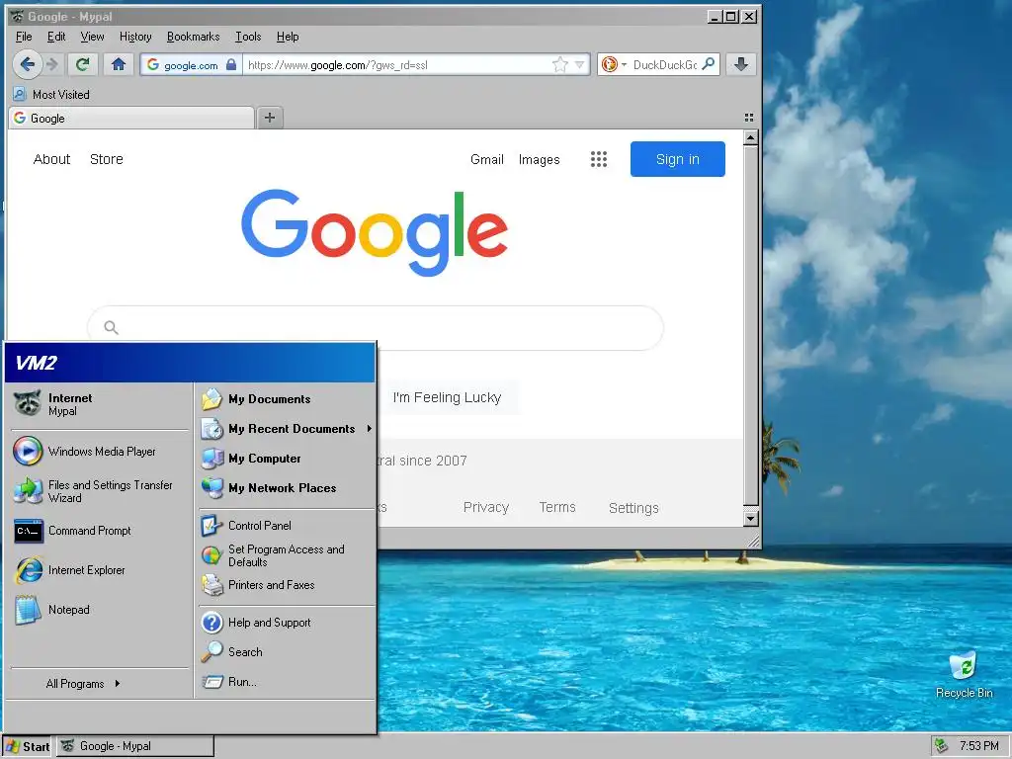
Task: Launch Internet Mypal from Start menu
Action: click(x=100, y=404)
